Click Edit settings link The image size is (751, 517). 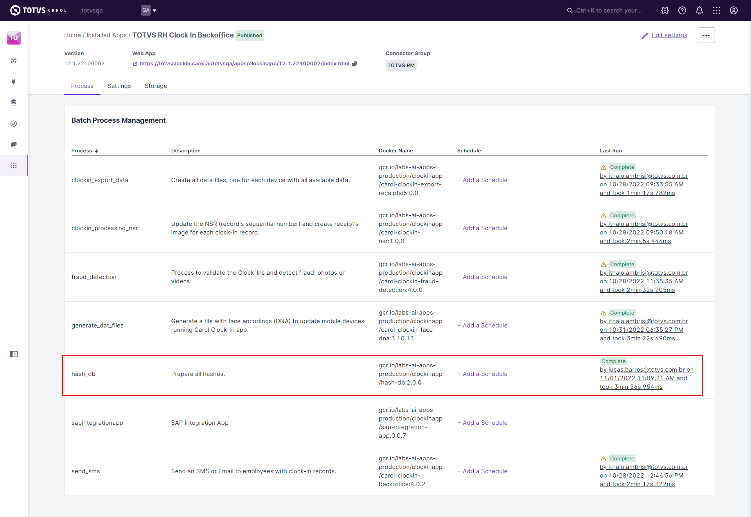[669, 35]
